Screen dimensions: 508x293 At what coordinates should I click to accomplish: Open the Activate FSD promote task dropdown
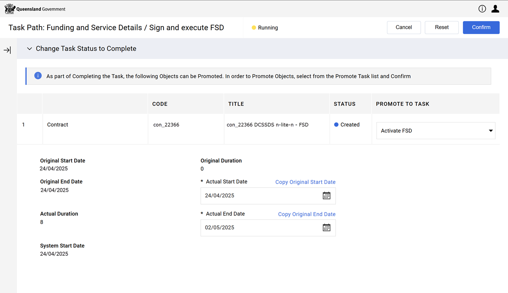(x=435, y=130)
